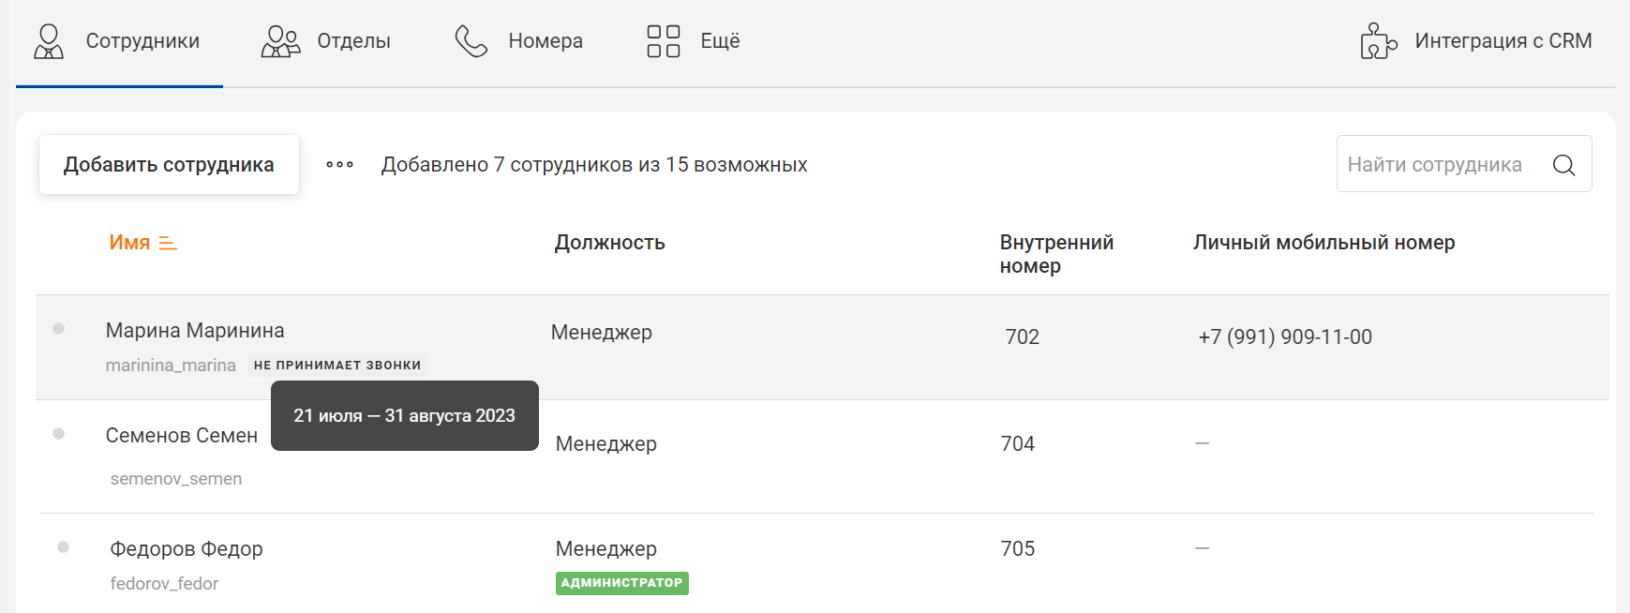Click Менеджер position in Семенов Семен row
Image resolution: width=1630 pixels, height=613 pixels.
pos(606,444)
